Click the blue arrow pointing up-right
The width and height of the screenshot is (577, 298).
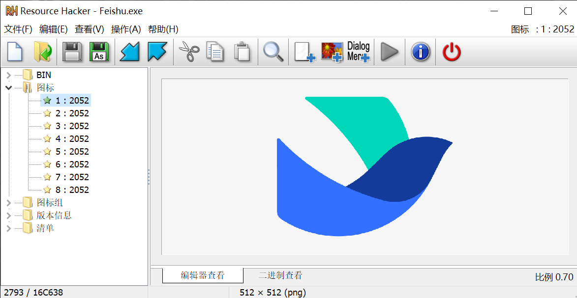click(157, 52)
